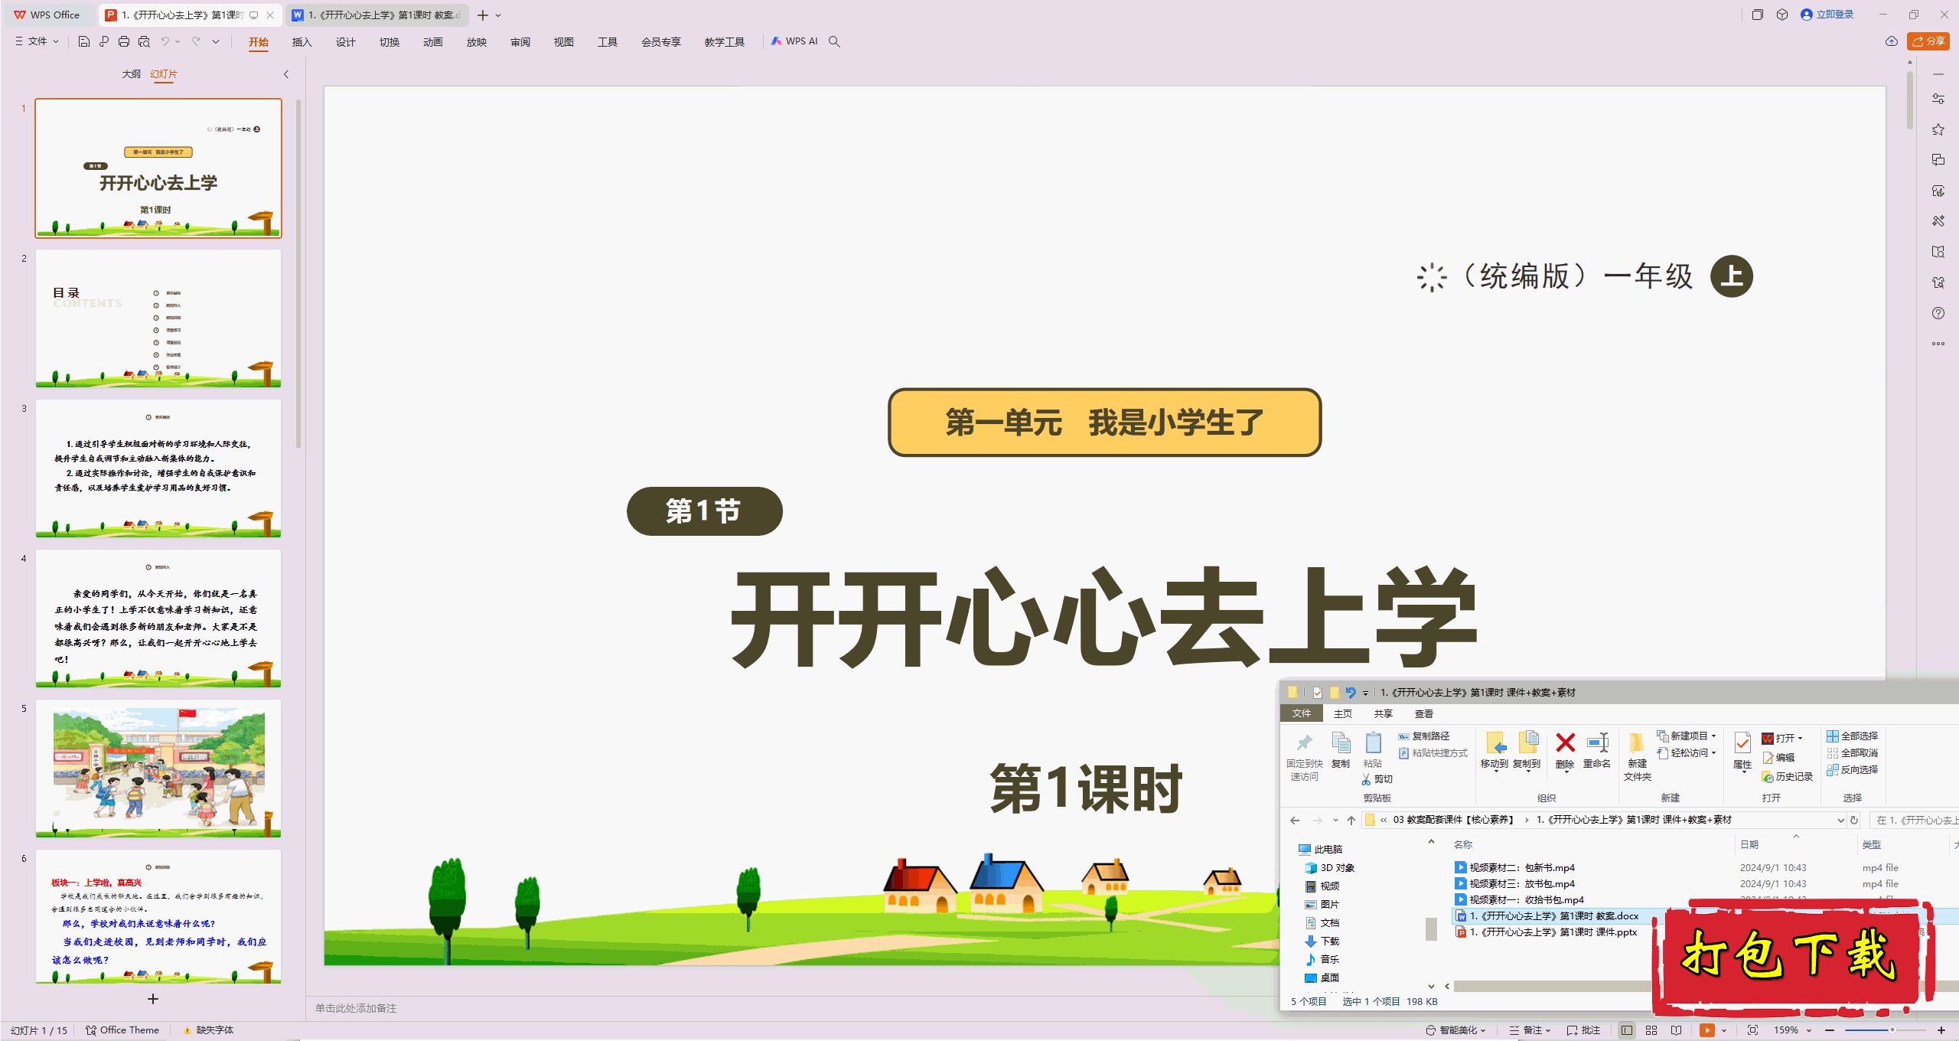Open the settings sliders icon in right sidebar

(x=1938, y=99)
